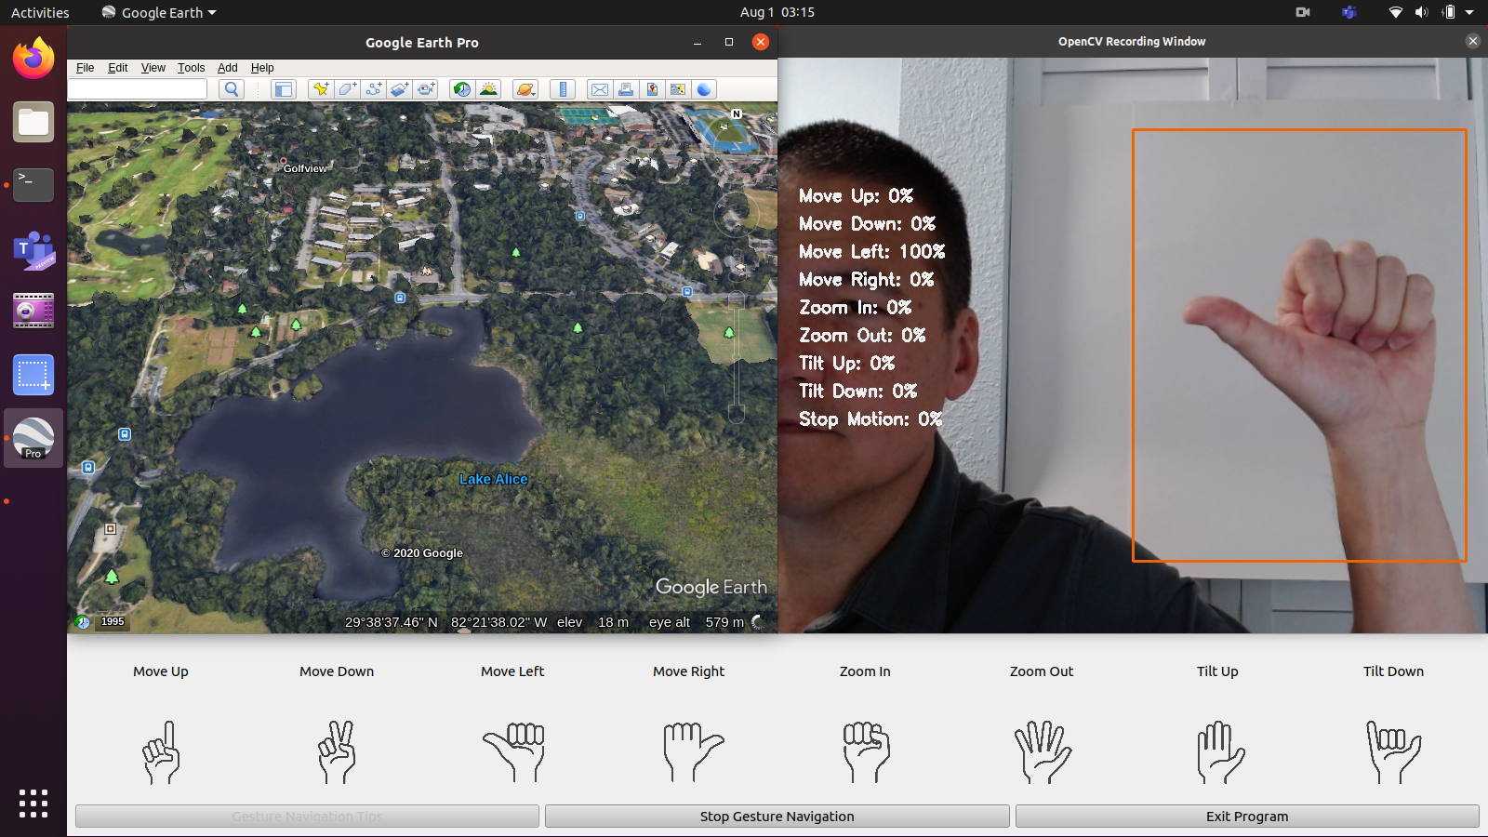Image resolution: width=1488 pixels, height=837 pixels.
Task: Open Terminal from the dock
Action: click(33, 185)
